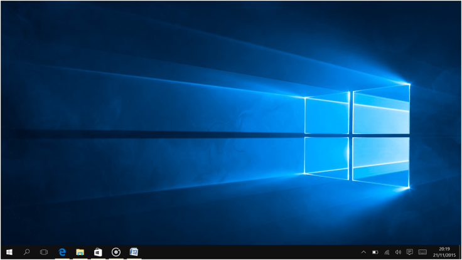The width and height of the screenshot is (462, 260).
Task: Open the Wi-Fi network flyout
Action: tap(387, 252)
